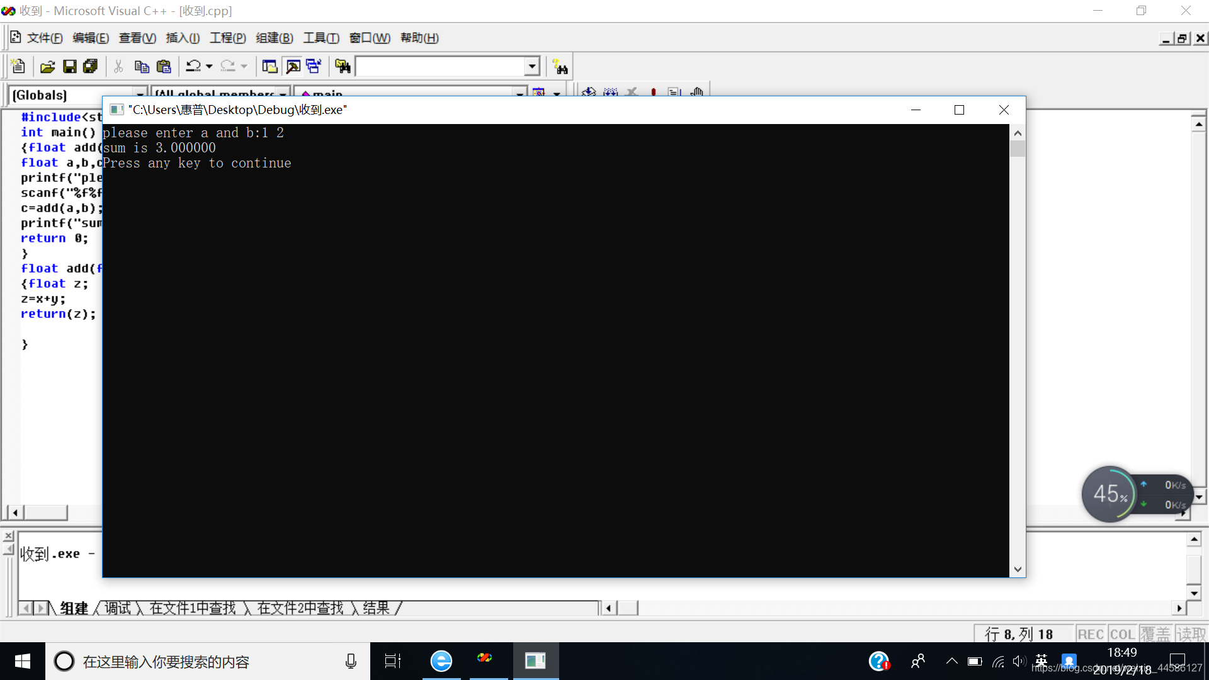Click the editor vertical scroll up arrow
The image size is (1209, 680).
1199,124
